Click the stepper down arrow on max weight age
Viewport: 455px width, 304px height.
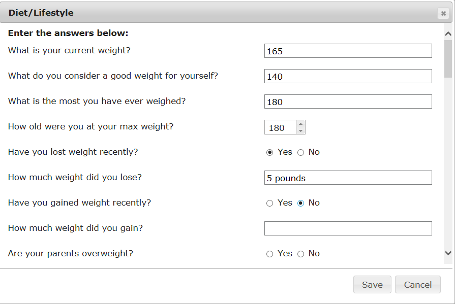coord(300,130)
